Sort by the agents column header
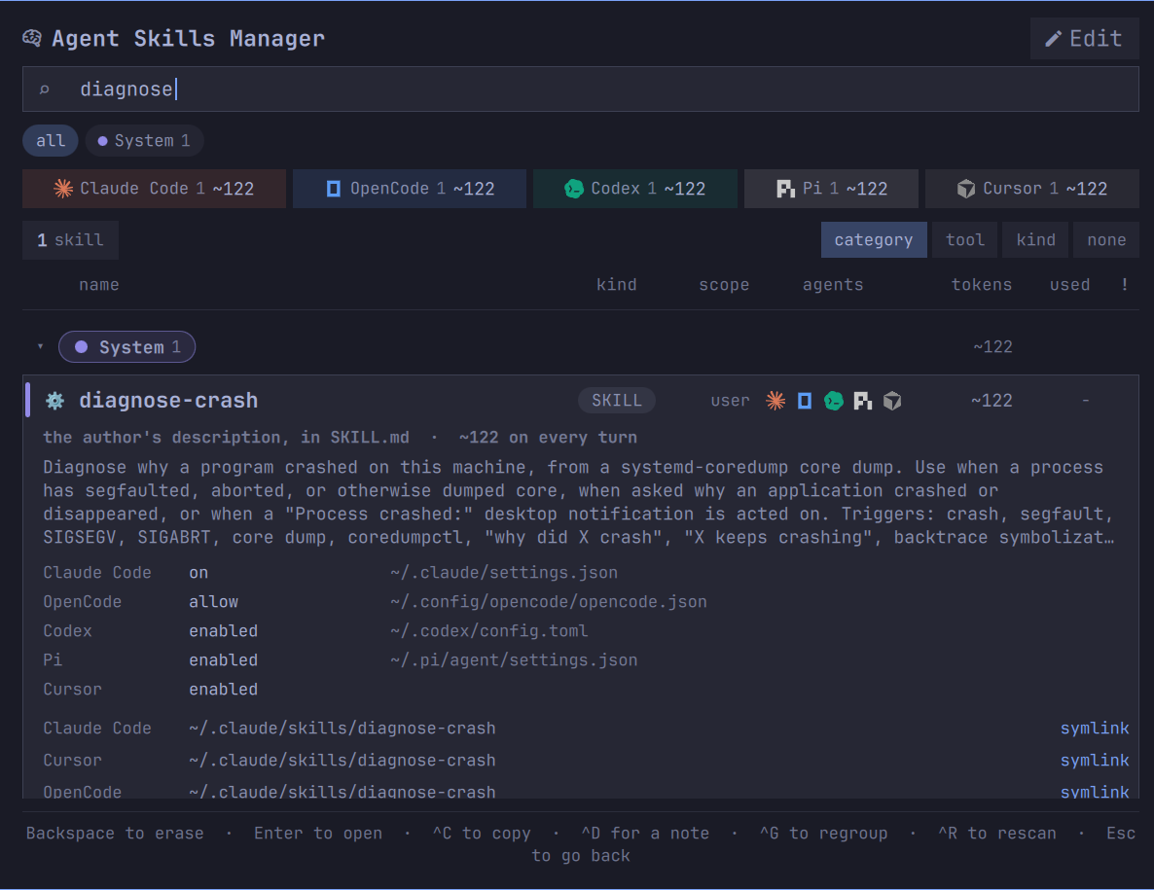Image resolution: width=1154 pixels, height=890 pixels. click(x=832, y=285)
